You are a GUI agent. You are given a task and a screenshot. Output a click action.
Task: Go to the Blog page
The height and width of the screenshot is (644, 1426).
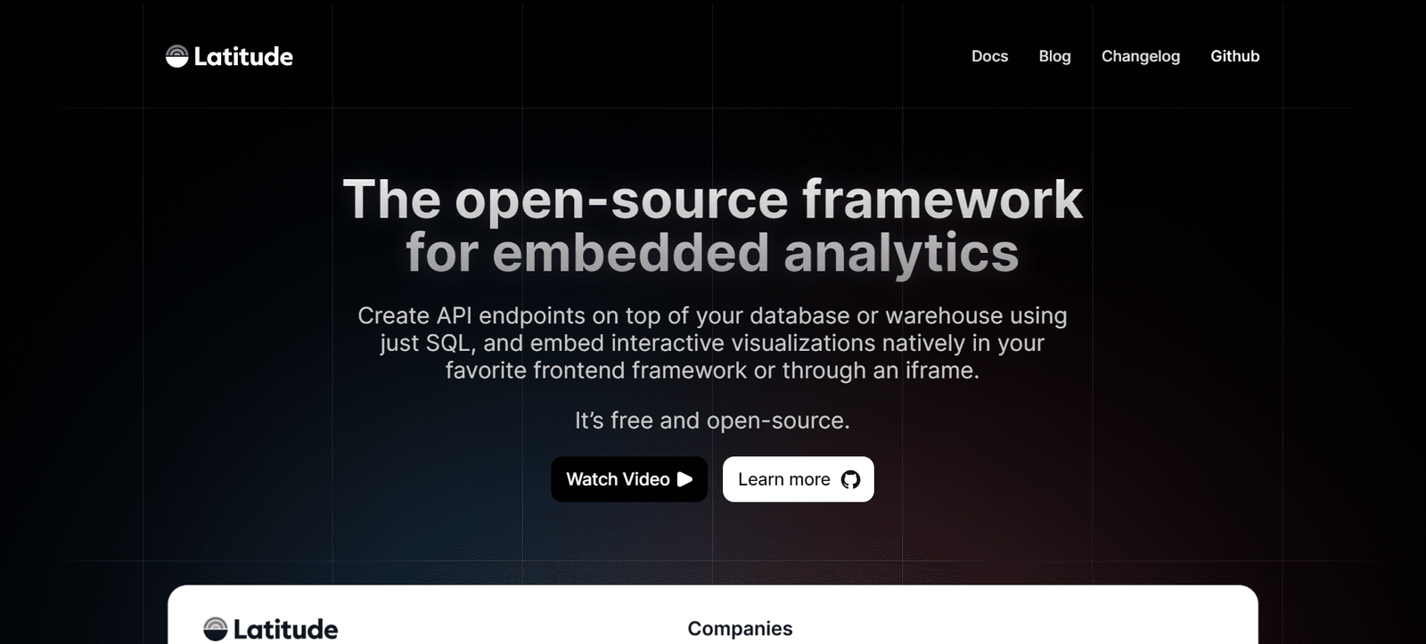(x=1054, y=56)
